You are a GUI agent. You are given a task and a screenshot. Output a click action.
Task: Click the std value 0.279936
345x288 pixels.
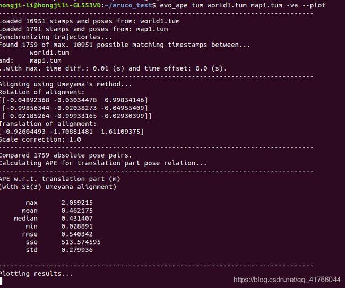(x=77, y=250)
